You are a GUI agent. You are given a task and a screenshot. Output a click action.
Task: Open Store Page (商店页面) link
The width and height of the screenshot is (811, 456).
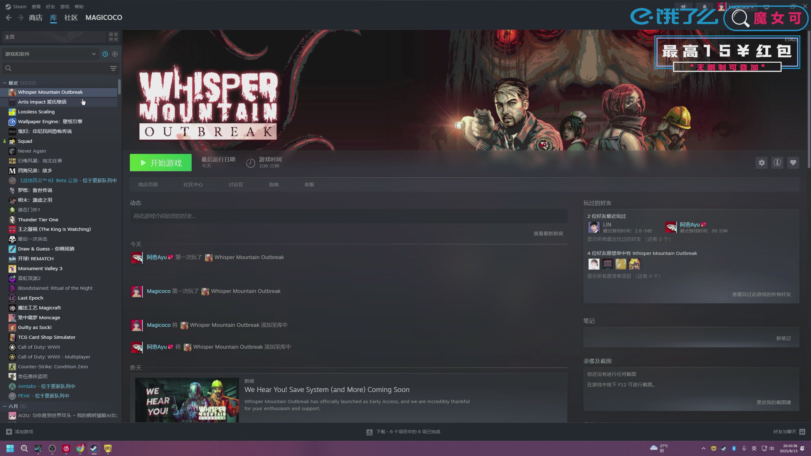[x=148, y=185]
